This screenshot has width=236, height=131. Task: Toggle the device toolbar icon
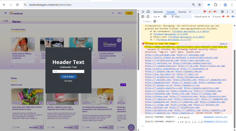tap(148, 12)
